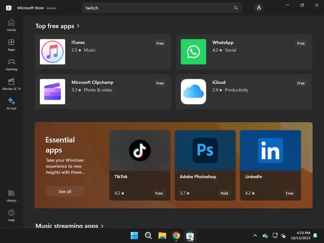Click Microsoft Clipchamp app title
Image resolution: width=324 pixels, height=243 pixels.
[x=92, y=82]
